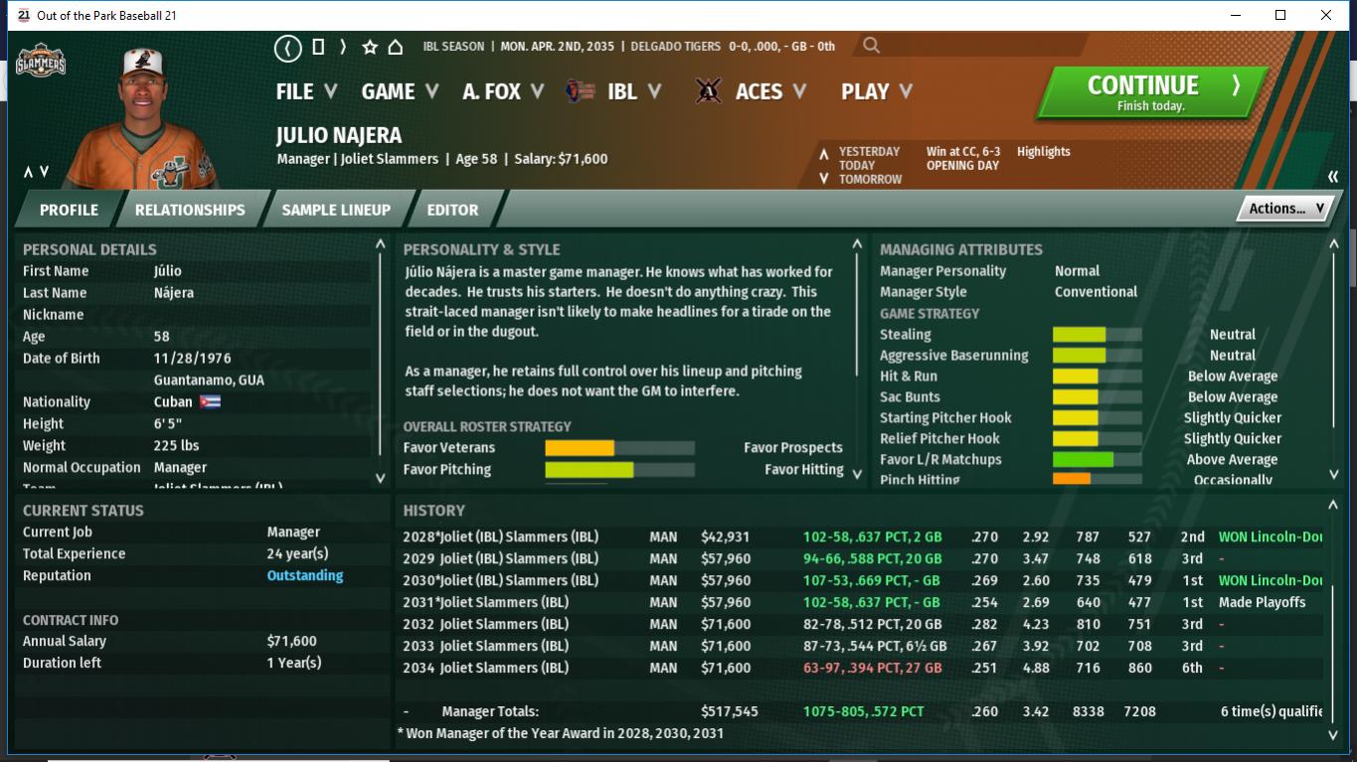Viewport: 1357px width, 762px height.
Task: Expand the PLAY dropdown menu
Action: 876,91
